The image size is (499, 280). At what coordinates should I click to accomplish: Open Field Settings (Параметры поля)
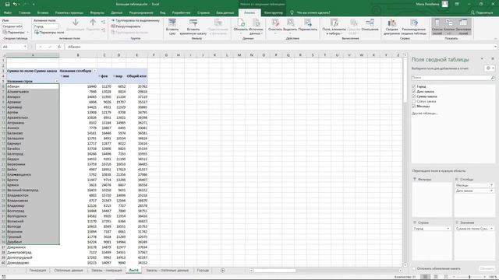[49, 33]
